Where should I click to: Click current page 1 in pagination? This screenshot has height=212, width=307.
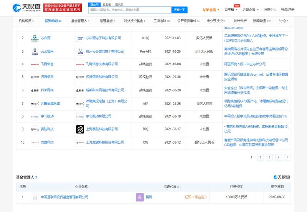click(x=251, y=157)
